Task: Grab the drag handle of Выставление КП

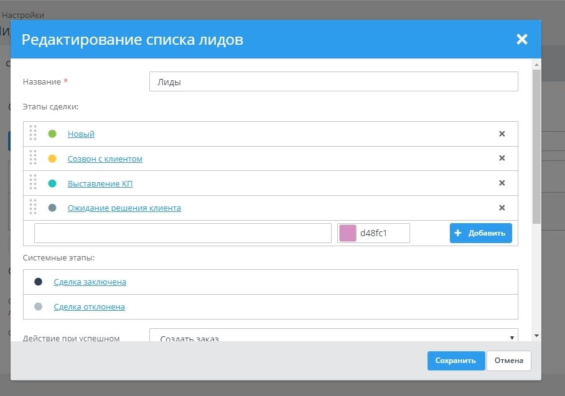Action: pyautogui.click(x=33, y=182)
